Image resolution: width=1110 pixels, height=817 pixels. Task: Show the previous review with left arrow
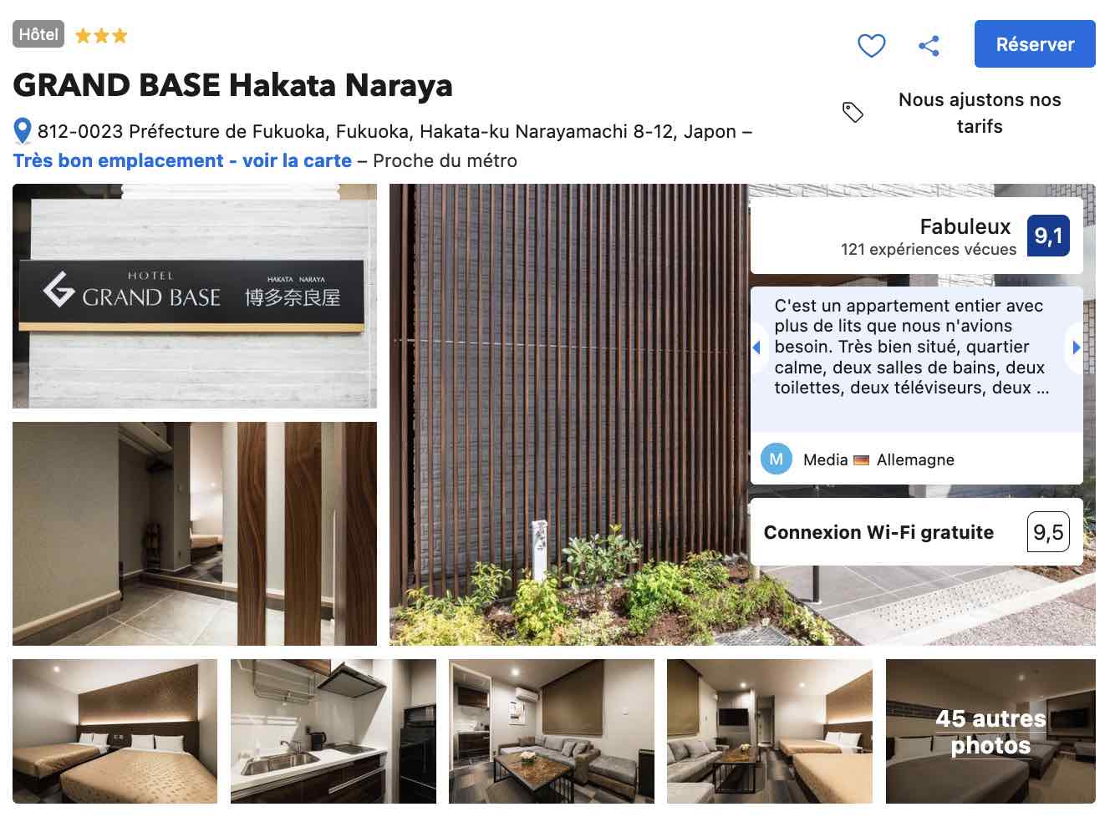[756, 347]
